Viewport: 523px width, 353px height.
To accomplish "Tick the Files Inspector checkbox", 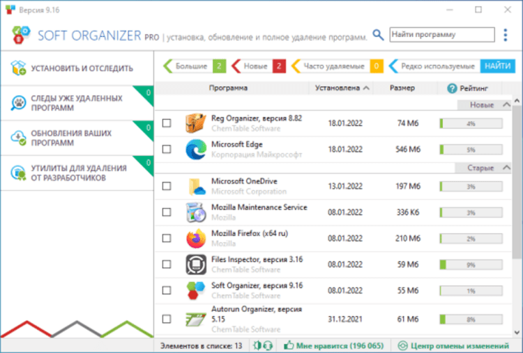I will click(167, 265).
